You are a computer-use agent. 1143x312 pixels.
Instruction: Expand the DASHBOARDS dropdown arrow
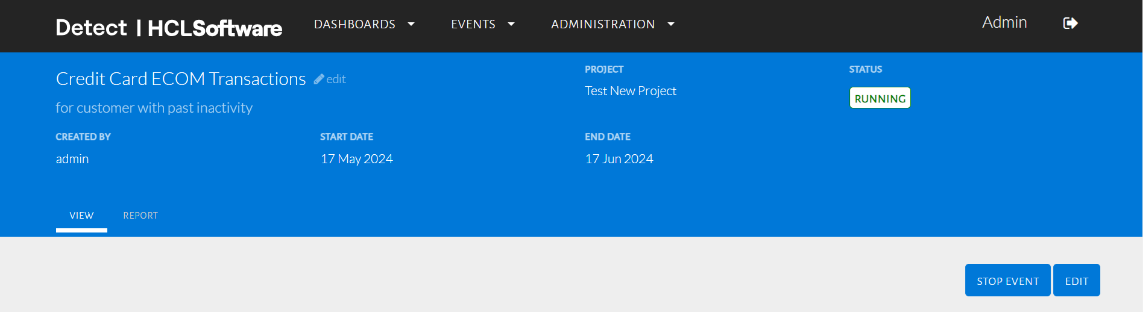point(411,24)
